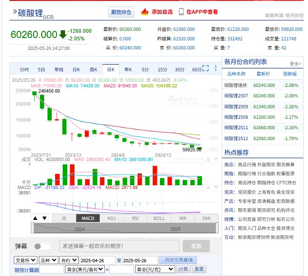Select the KDJ indicator tab
Screen dimensions: 308x276
click(112, 218)
